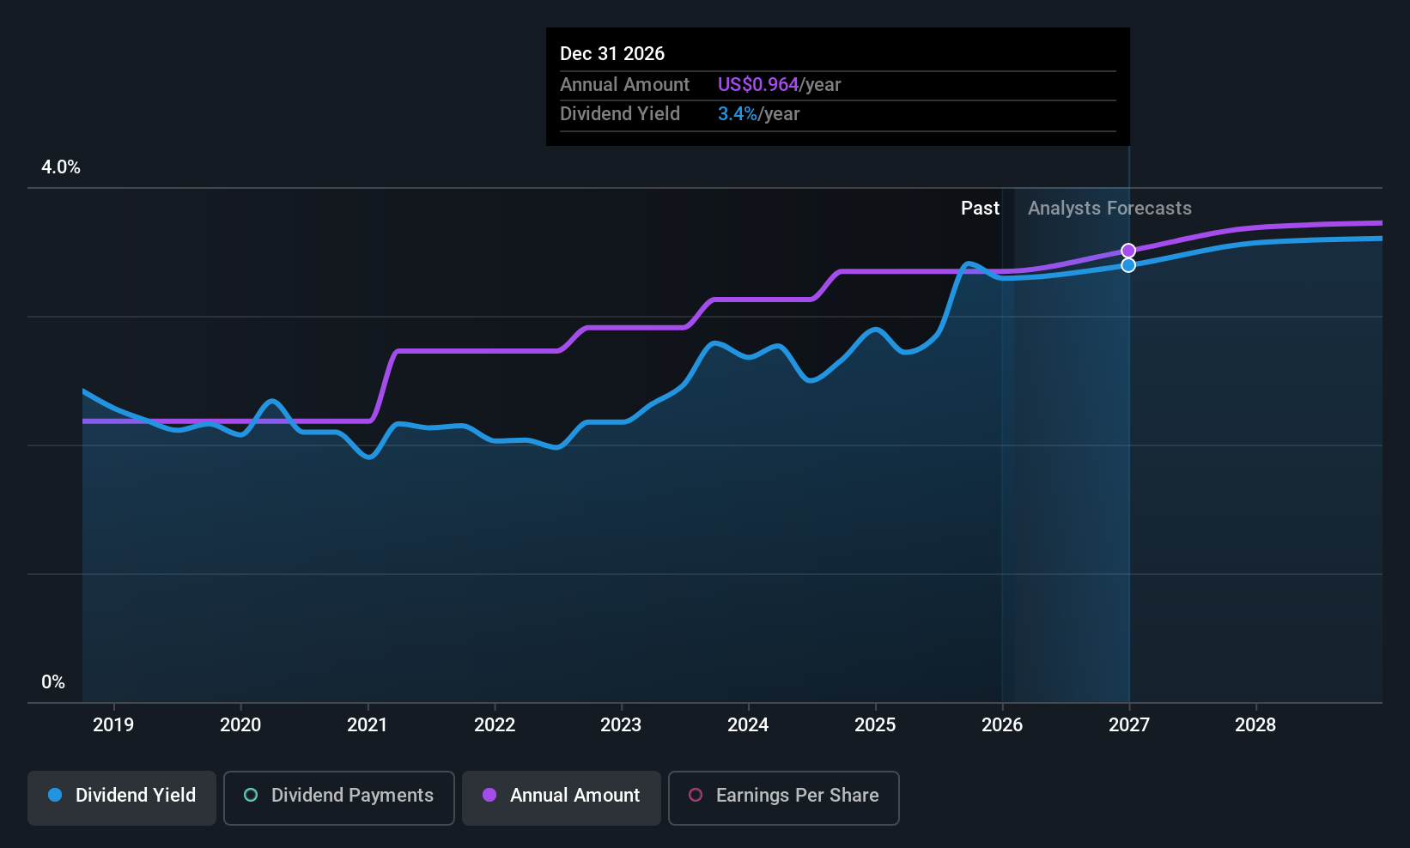
Task: Click the 0% y-axis label
Action: tap(53, 682)
